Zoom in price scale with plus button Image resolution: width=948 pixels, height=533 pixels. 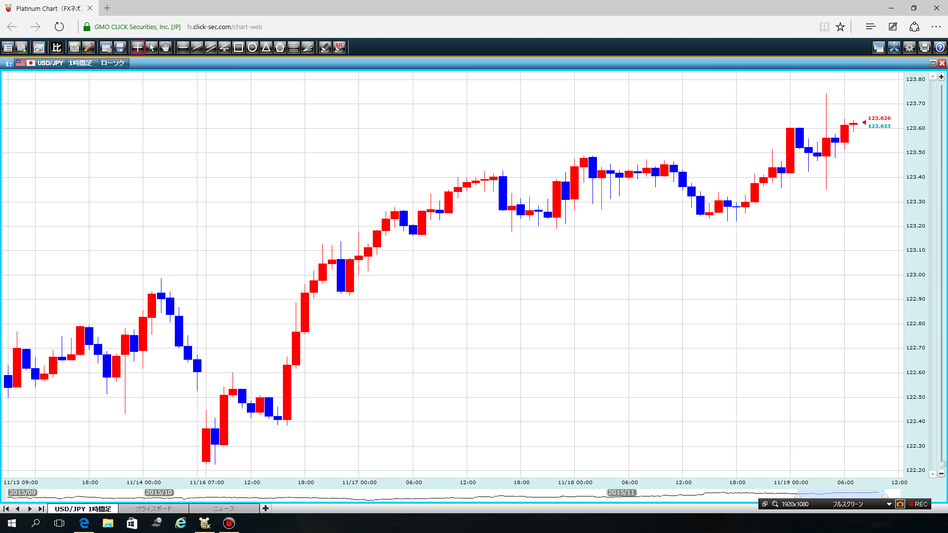tap(941, 77)
